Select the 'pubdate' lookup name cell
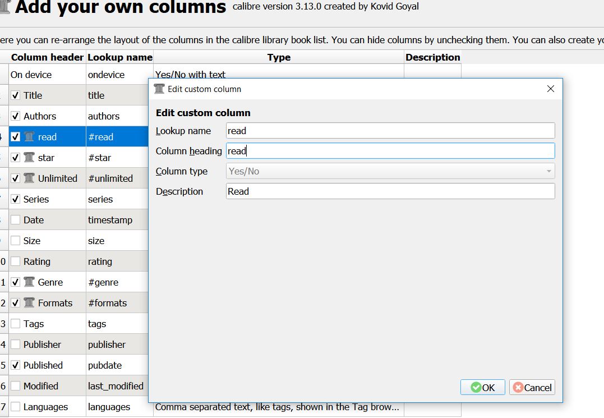 tap(117, 365)
